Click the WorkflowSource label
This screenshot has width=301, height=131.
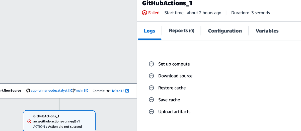11,91
